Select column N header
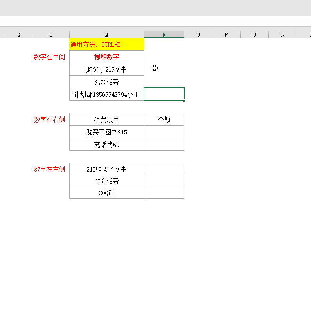 [x=164, y=34]
